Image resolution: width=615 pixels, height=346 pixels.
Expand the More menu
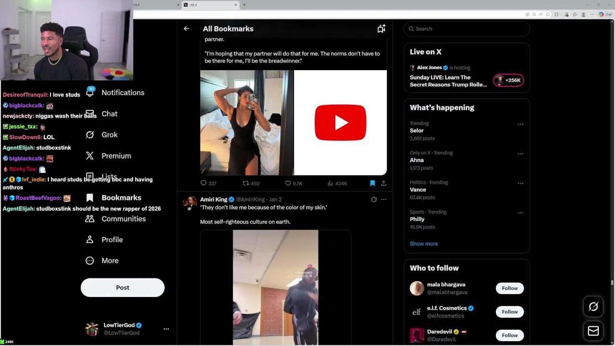pos(110,260)
